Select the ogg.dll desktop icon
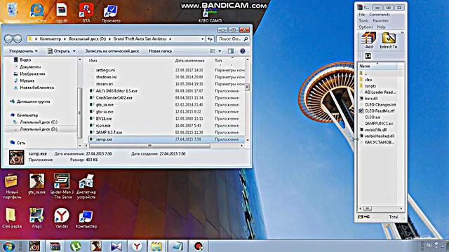 point(61,13)
